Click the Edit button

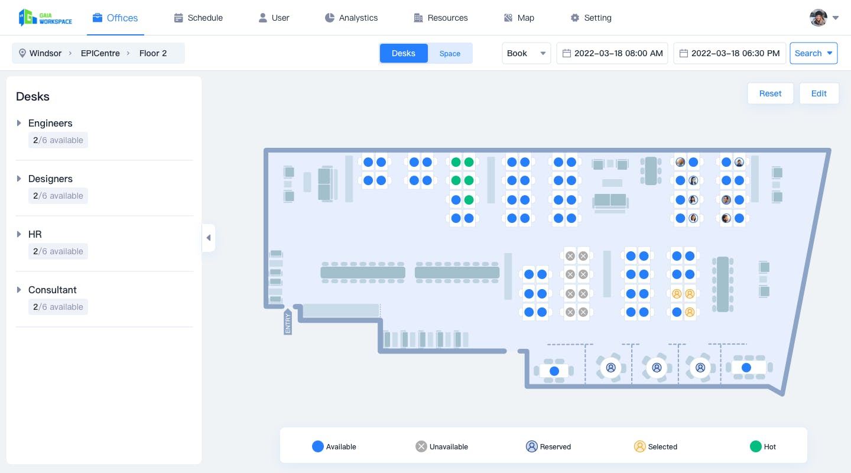click(819, 93)
